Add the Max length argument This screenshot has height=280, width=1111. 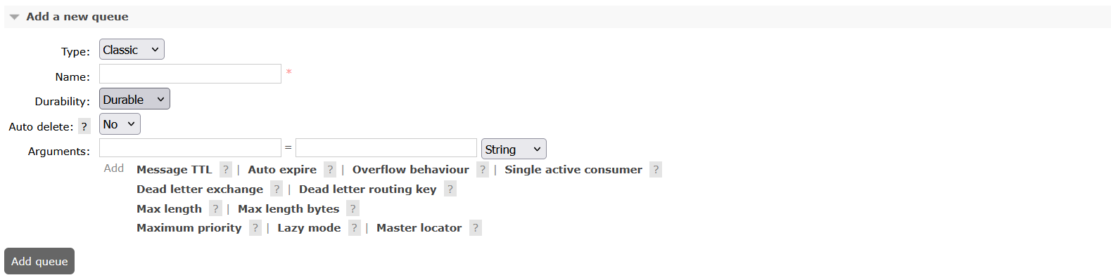(x=169, y=208)
